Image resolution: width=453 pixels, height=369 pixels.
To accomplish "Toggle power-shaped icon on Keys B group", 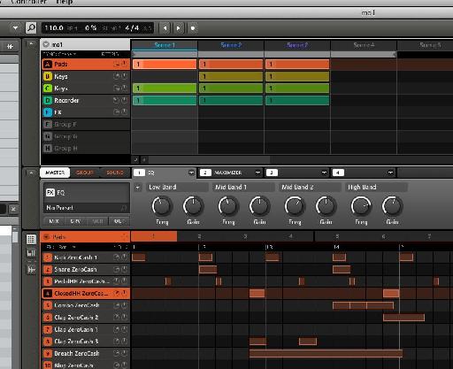I will pos(125,76).
